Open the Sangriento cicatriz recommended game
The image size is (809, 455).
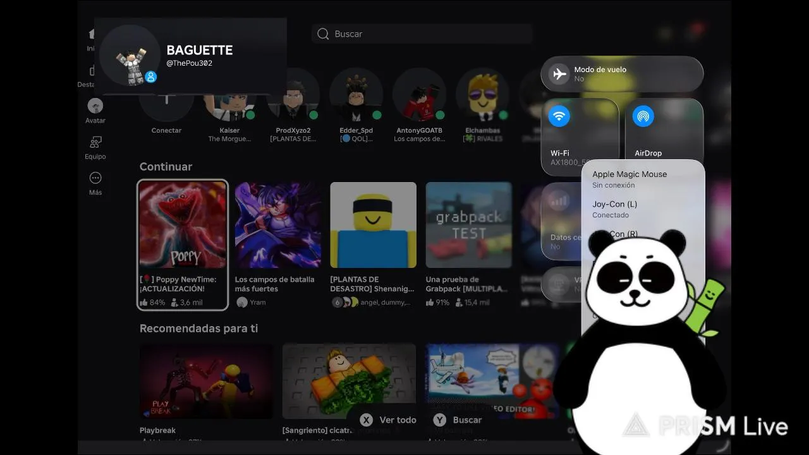pos(350,390)
